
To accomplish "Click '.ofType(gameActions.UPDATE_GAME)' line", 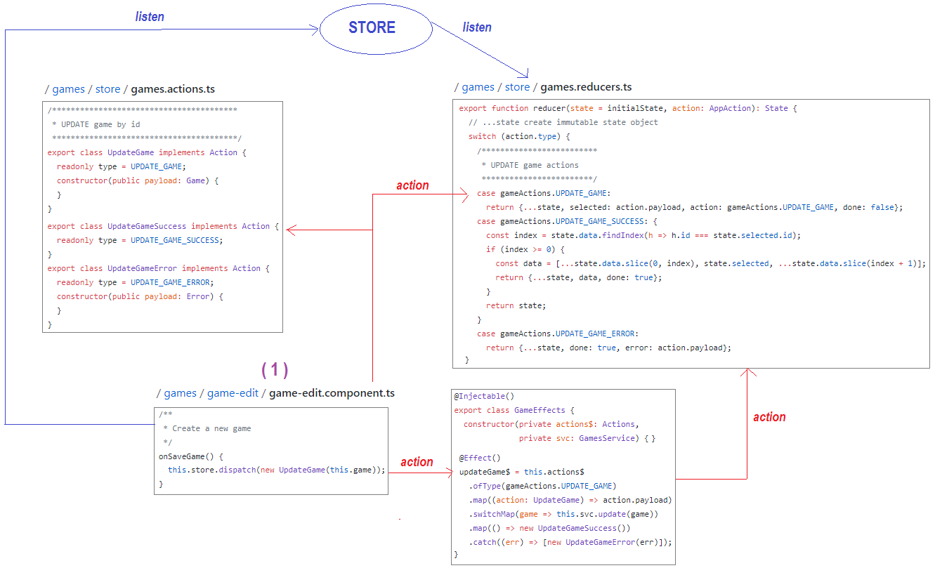I will (542, 486).
